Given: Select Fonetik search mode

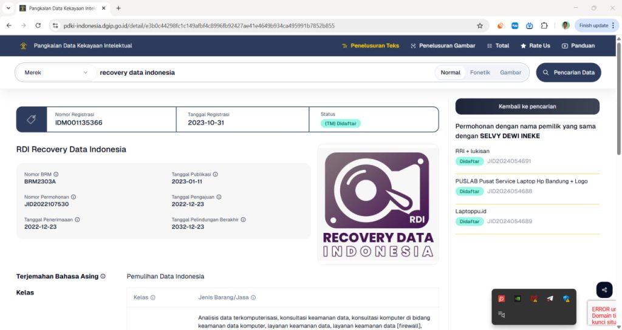Looking at the screenshot, I should [480, 73].
